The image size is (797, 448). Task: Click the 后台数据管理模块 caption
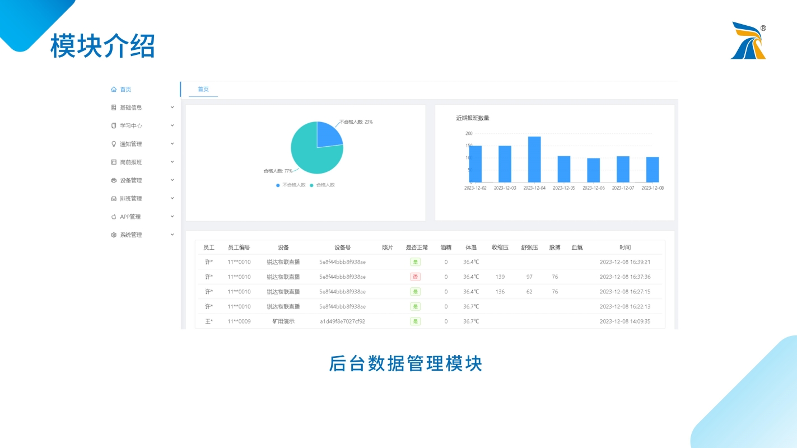(x=406, y=363)
